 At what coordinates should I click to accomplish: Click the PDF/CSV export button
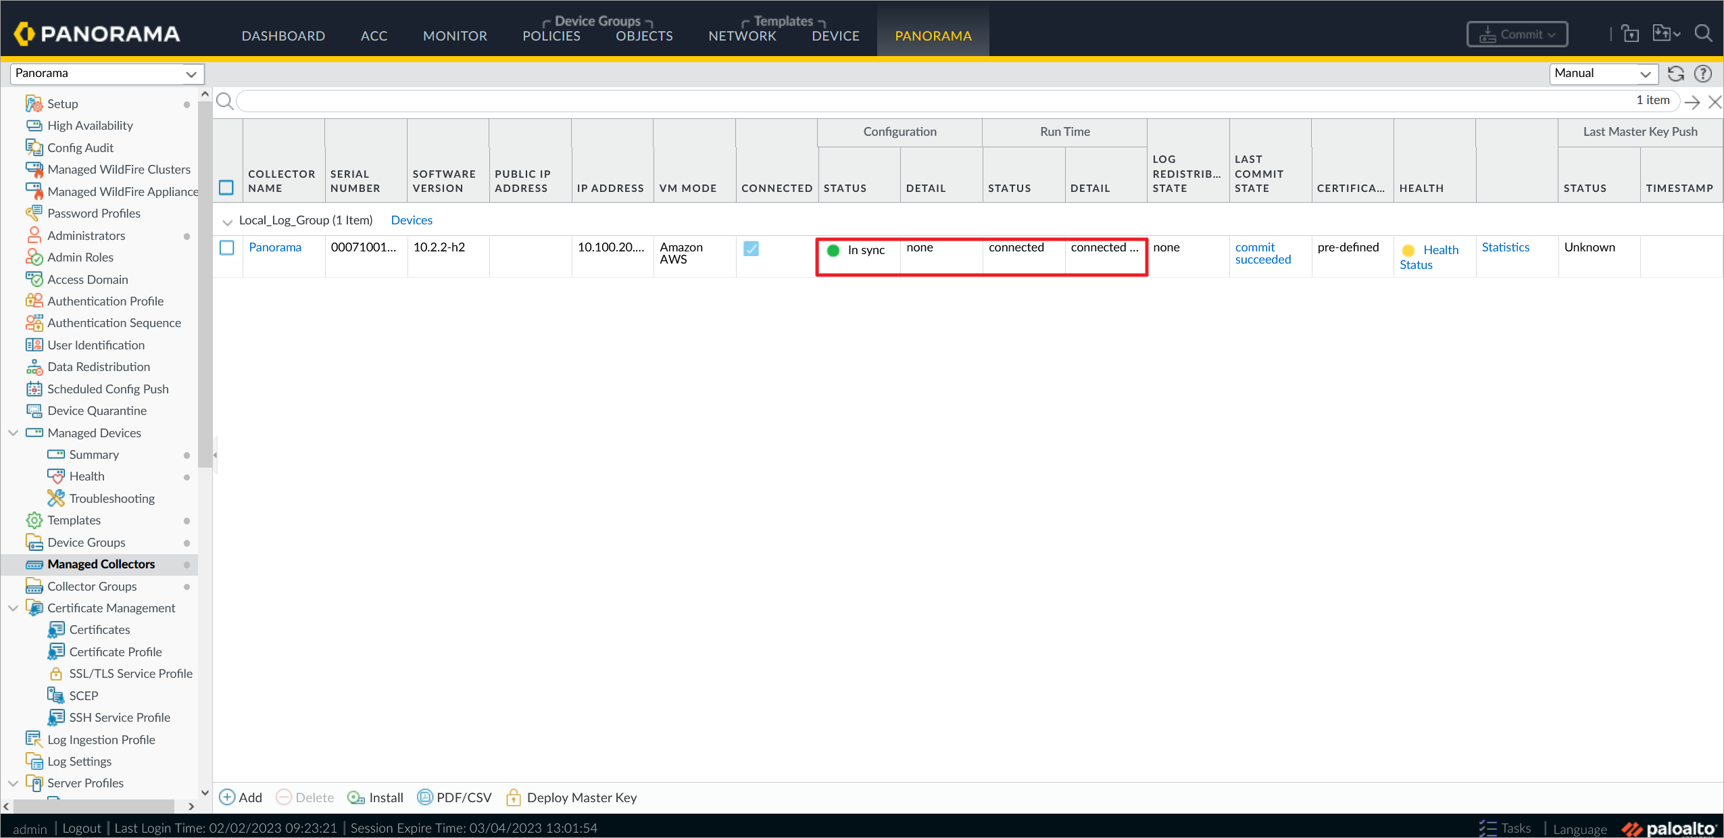[x=454, y=797]
